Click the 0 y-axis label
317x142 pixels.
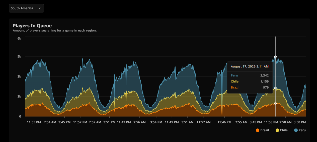coord(20,116)
